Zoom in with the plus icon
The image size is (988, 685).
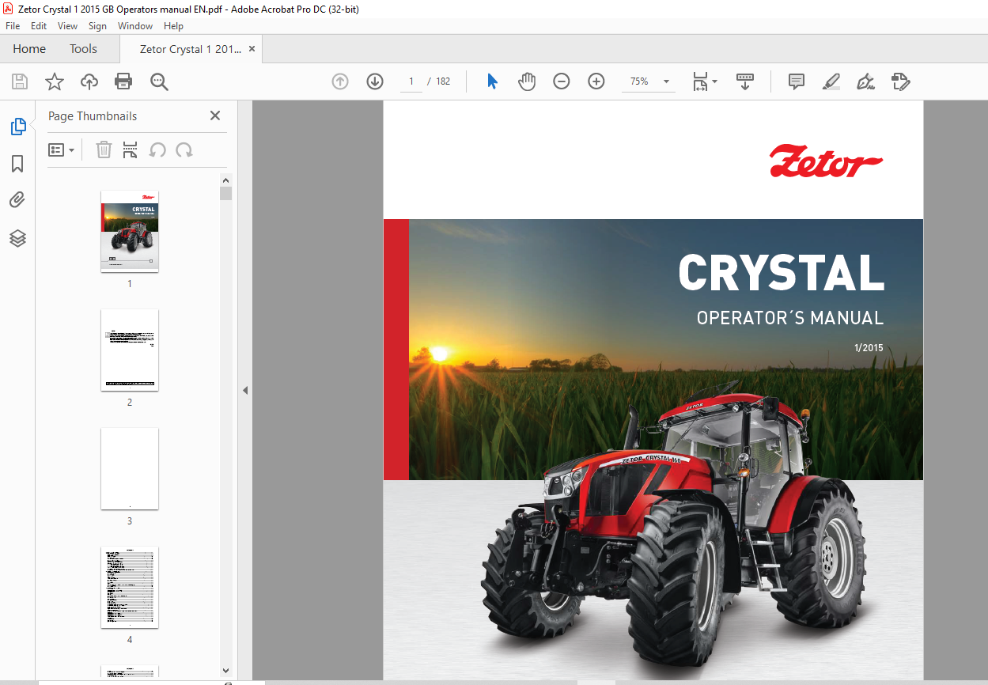(x=596, y=81)
